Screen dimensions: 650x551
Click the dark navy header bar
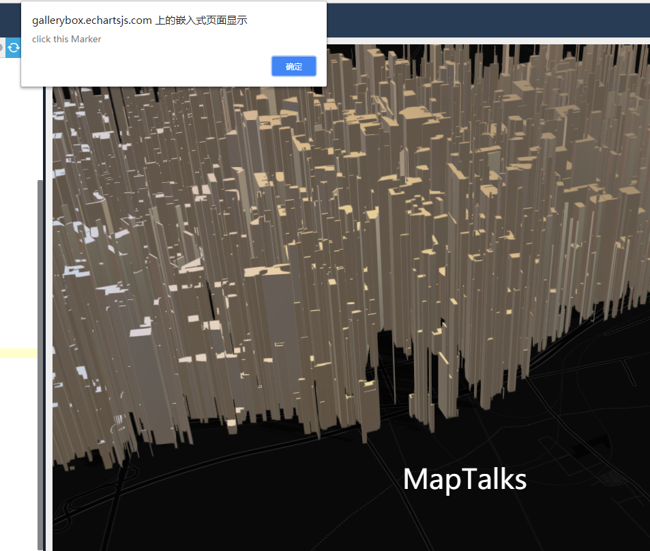point(477,20)
